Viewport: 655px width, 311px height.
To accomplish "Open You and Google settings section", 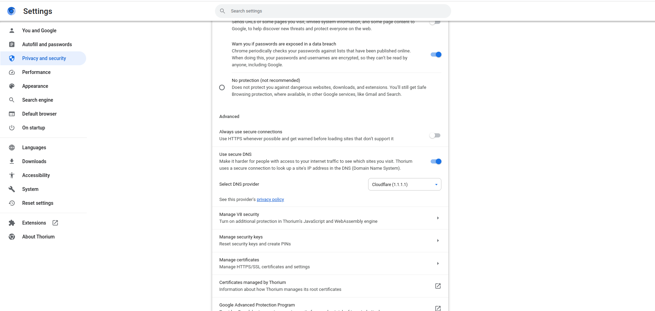I will coord(43,31).
